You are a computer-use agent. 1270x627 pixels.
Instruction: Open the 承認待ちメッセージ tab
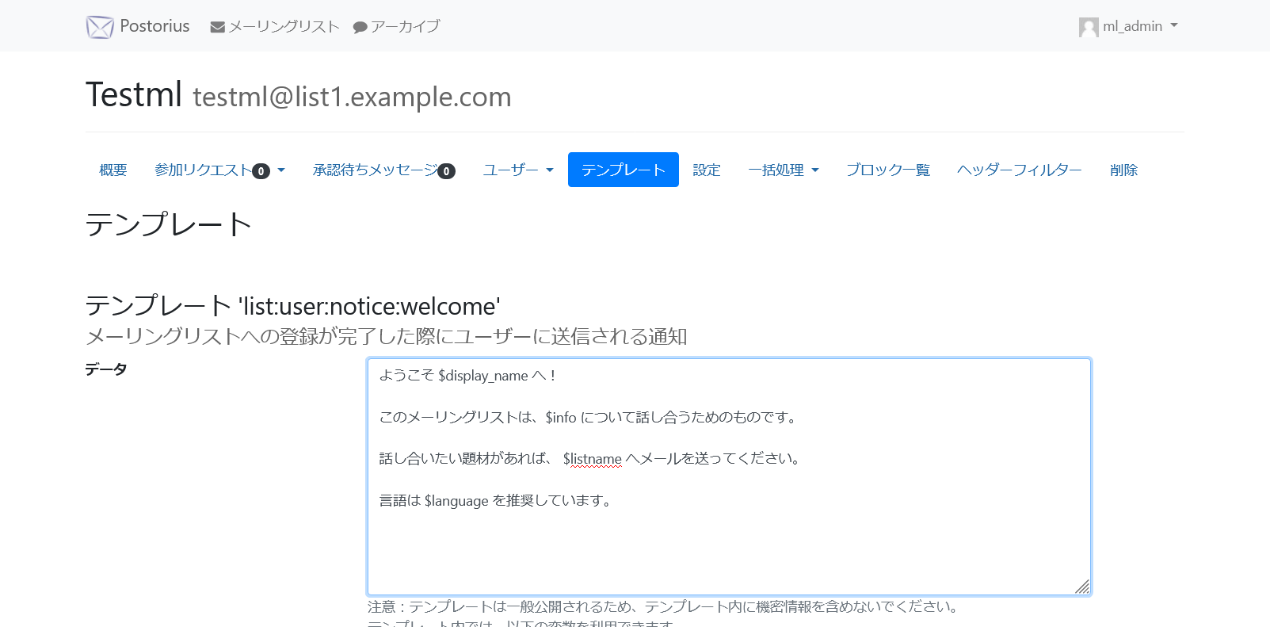coord(384,170)
